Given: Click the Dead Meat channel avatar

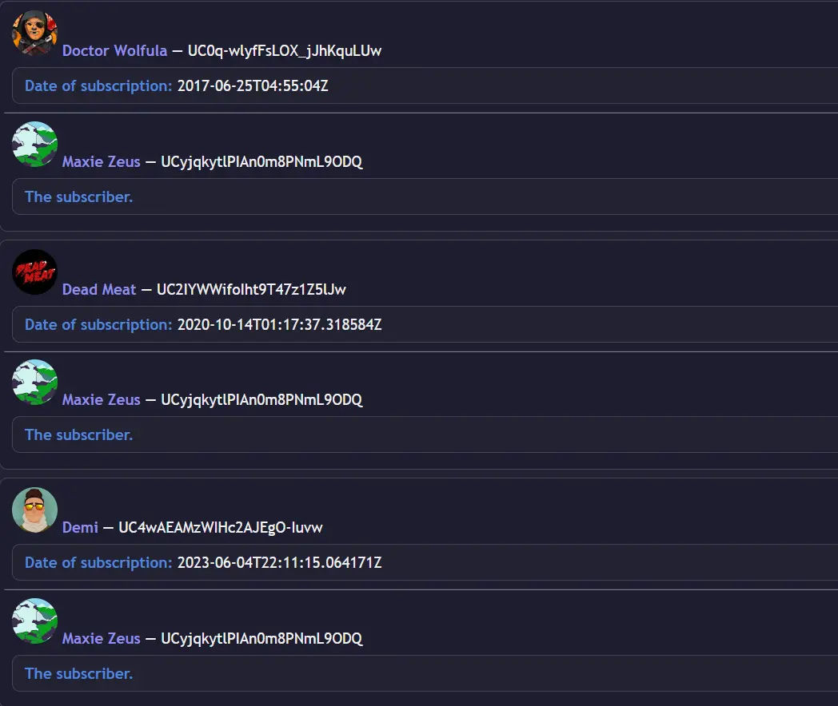Looking at the screenshot, I should 34,272.
